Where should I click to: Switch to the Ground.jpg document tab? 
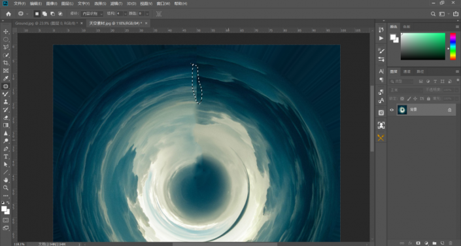point(46,24)
